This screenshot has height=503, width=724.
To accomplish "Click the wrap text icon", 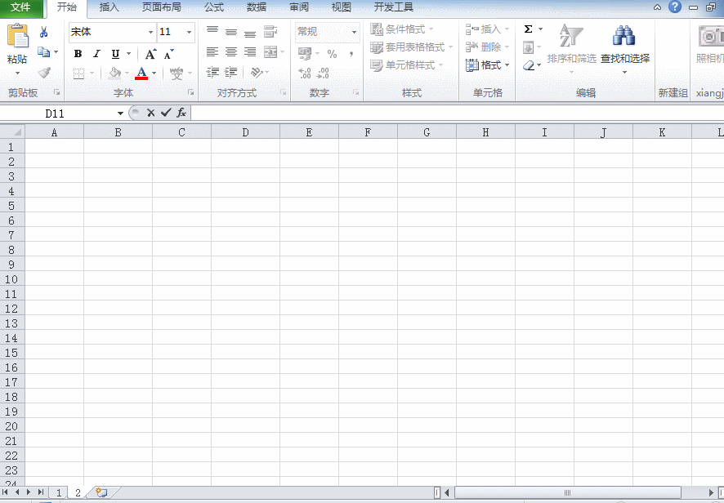I will coord(270,31).
